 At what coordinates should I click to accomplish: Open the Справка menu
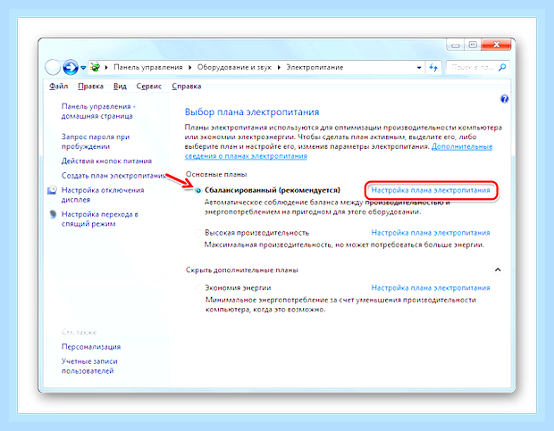click(x=187, y=86)
